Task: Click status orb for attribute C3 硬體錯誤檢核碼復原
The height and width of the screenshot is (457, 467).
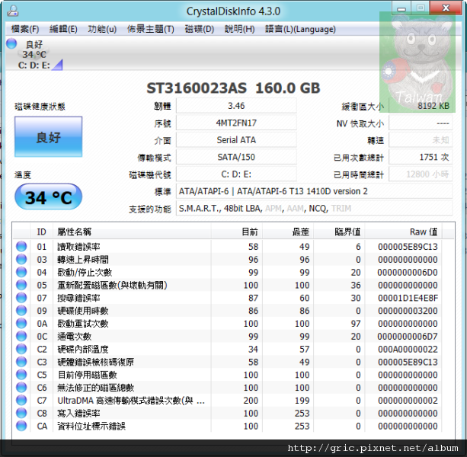Action: click(21, 362)
